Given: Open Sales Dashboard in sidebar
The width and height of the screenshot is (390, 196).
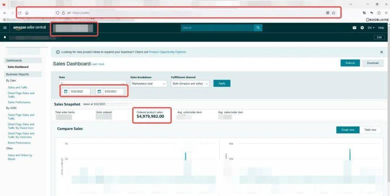Looking at the screenshot, I should pos(18,67).
